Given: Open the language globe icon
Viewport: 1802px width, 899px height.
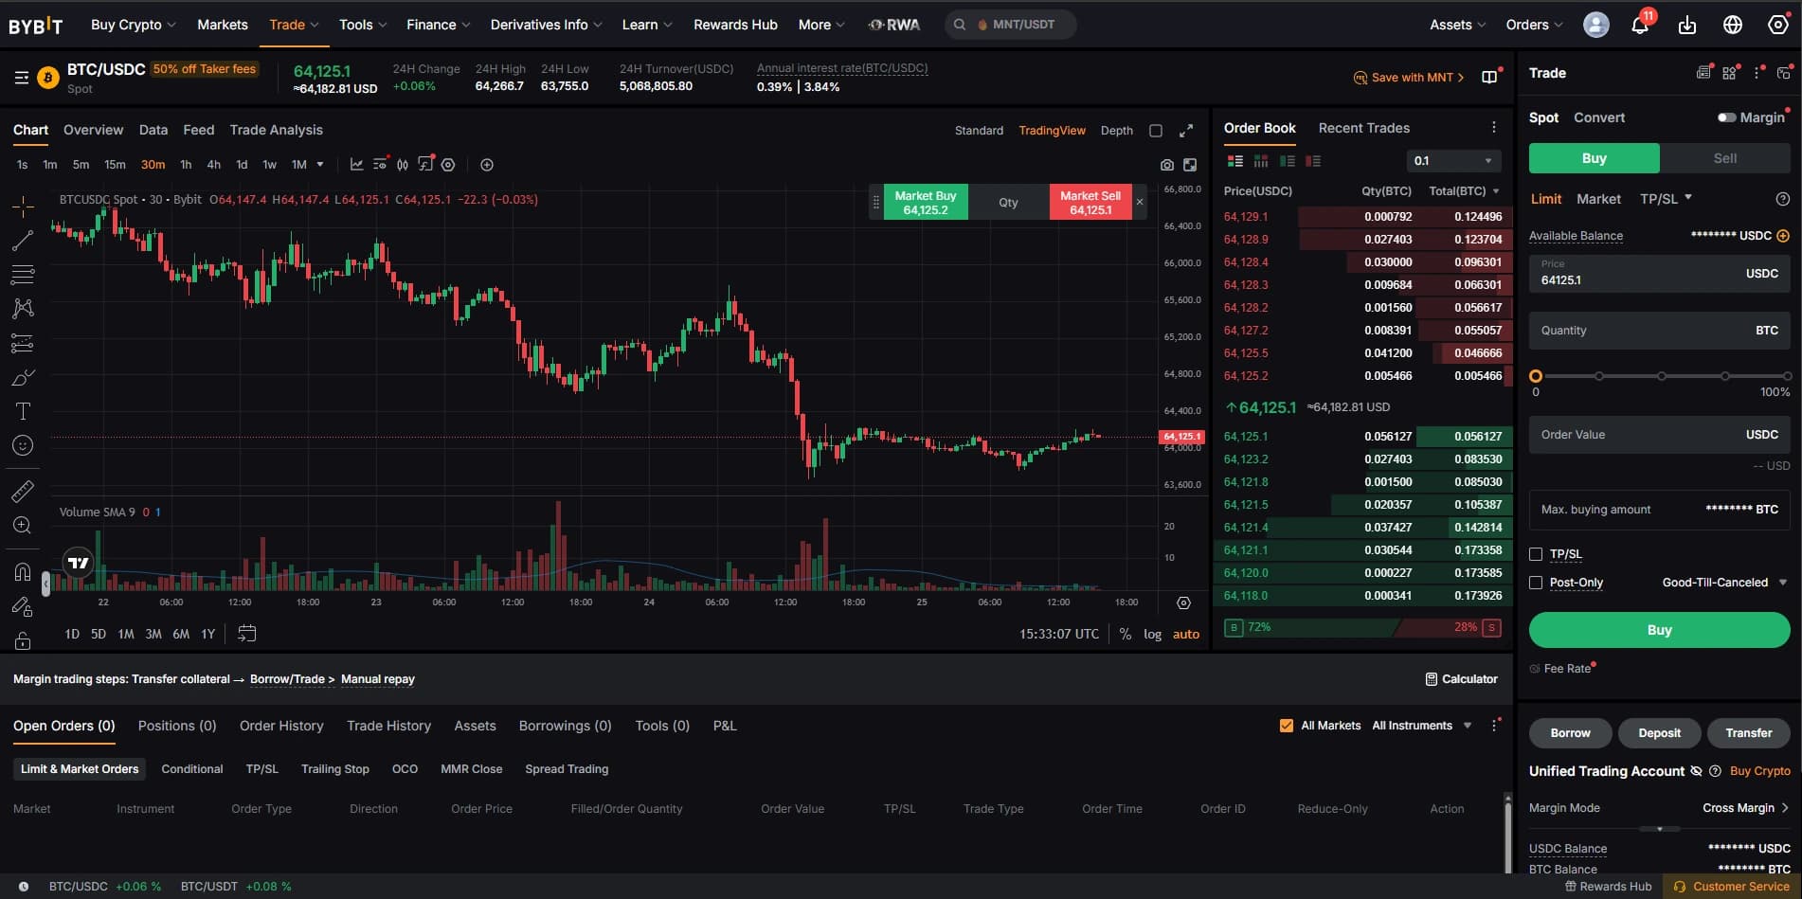Looking at the screenshot, I should (x=1733, y=26).
